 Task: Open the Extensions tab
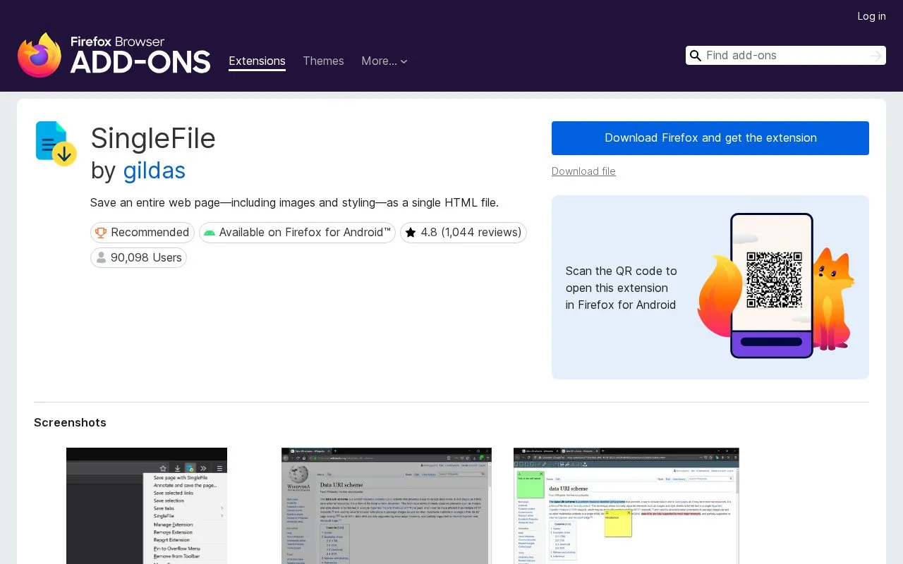257,61
